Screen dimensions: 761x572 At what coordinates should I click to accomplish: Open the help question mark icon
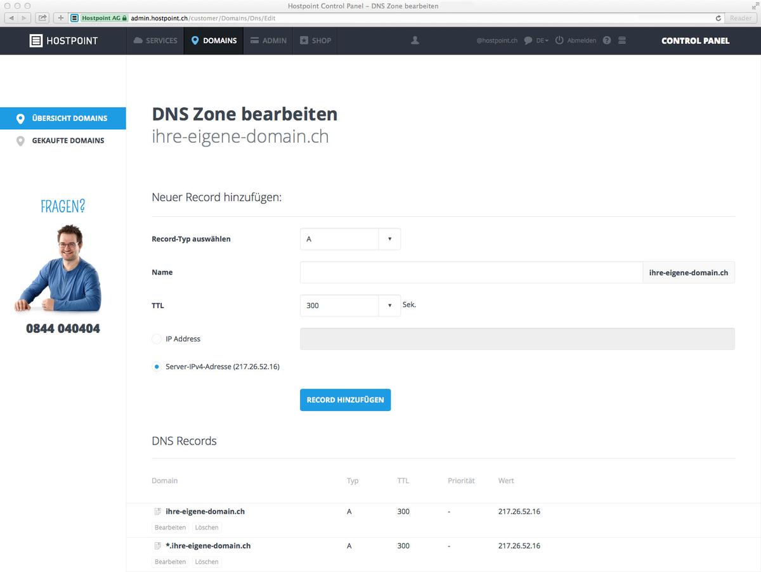tap(606, 41)
